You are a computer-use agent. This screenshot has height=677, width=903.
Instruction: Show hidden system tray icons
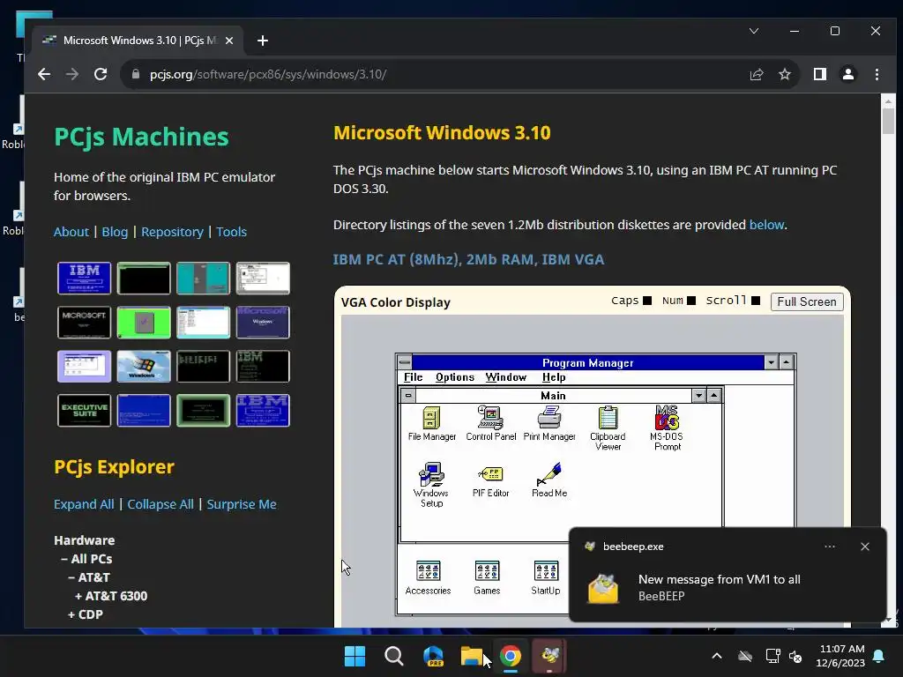[x=716, y=656]
